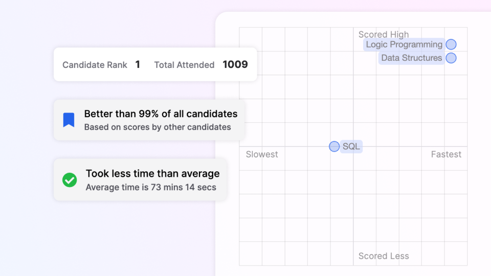Click the blue bookmark icon

pyautogui.click(x=69, y=120)
